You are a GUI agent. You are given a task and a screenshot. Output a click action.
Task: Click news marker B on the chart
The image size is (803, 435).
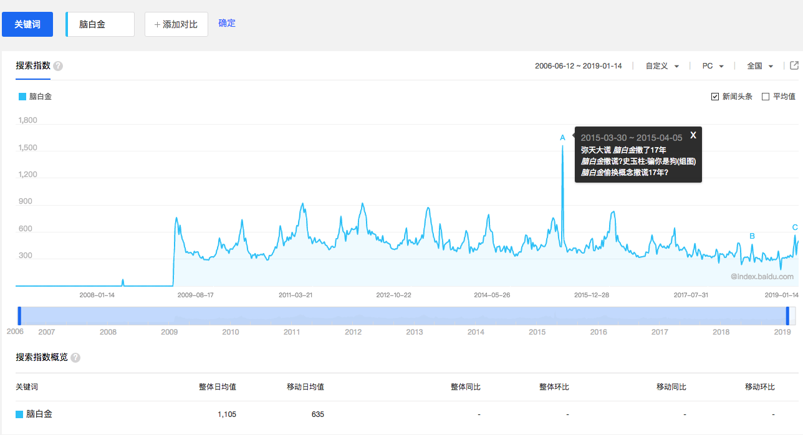coord(752,236)
